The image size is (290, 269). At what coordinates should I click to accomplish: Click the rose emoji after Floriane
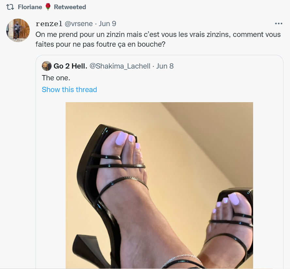pos(48,7)
